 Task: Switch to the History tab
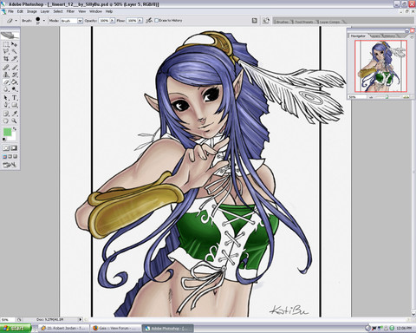(x=389, y=36)
